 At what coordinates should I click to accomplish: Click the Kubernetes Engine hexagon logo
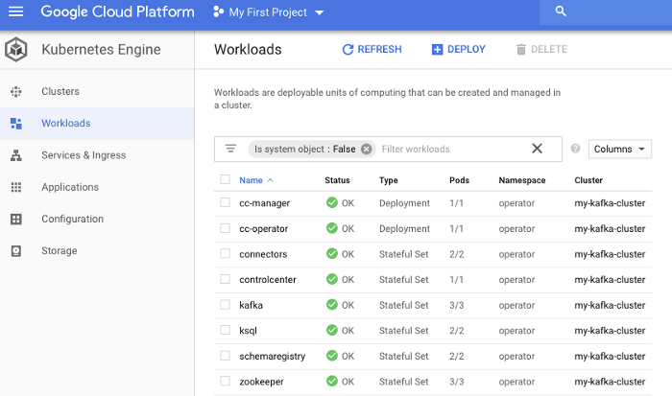pos(16,49)
